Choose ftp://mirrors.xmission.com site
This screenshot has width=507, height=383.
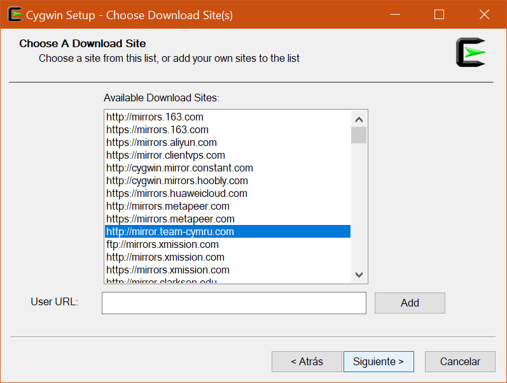[228, 244]
